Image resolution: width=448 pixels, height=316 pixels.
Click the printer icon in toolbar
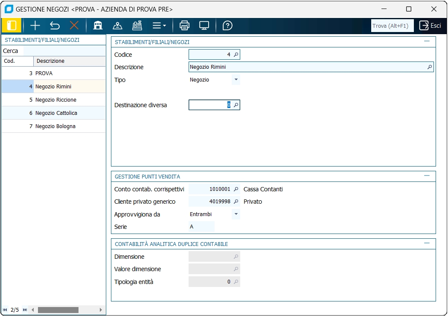click(184, 26)
